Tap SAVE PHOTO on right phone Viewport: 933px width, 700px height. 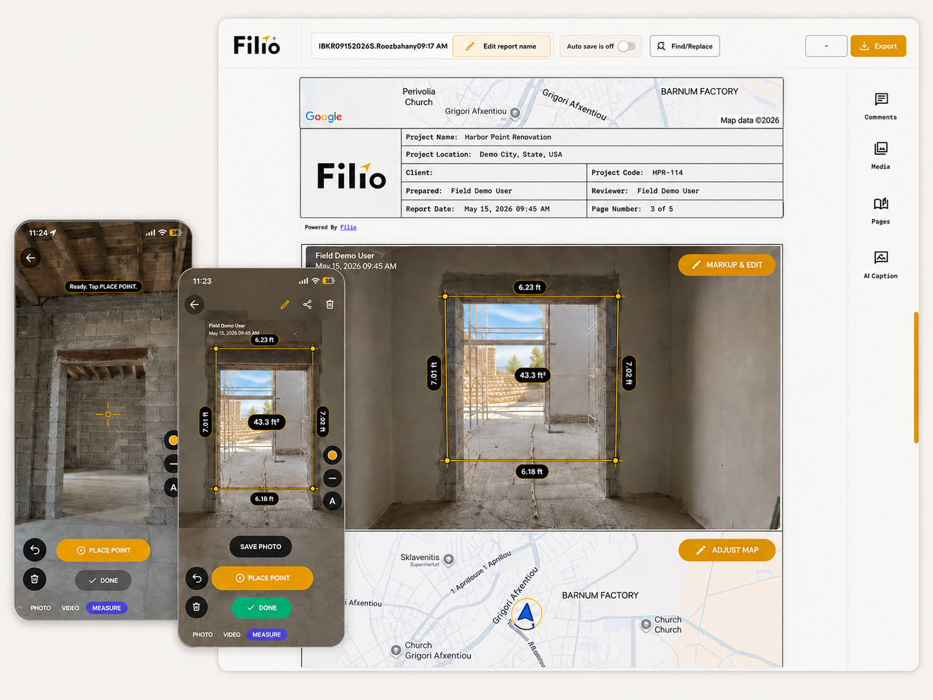pos(261,547)
